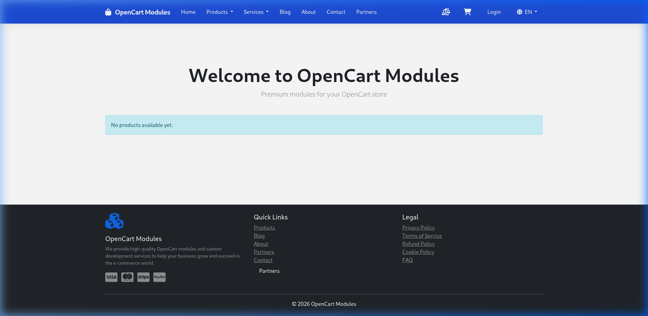This screenshot has height=316, width=648.
Task: Click the Stripe payment icon
Action: point(143,277)
